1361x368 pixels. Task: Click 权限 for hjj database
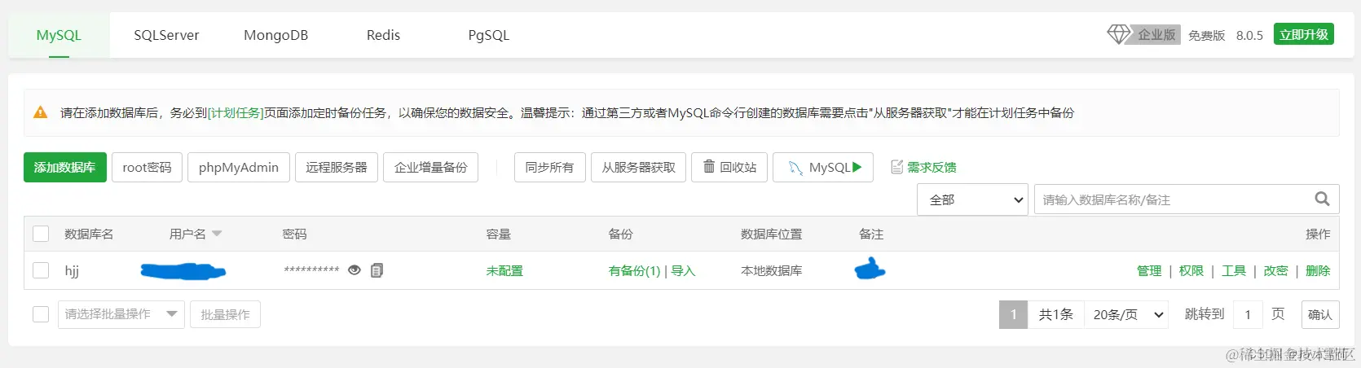click(1191, 270)
